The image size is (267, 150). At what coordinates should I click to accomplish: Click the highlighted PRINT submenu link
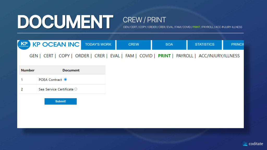164,56
